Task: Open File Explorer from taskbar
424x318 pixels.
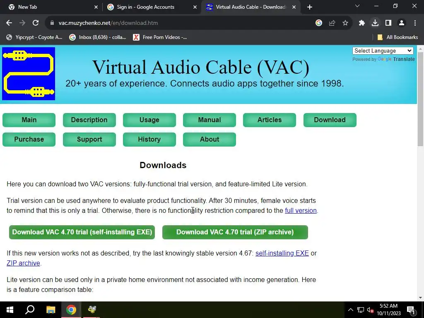Action: tap(51, 310)
